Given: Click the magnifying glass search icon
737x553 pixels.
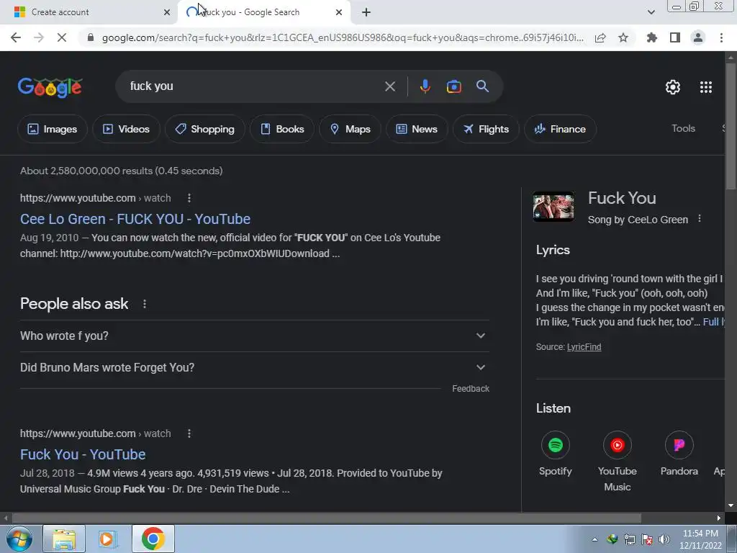Looking at the screenshot, I should (482, 86).
